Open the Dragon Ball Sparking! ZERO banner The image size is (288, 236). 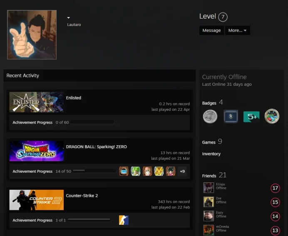pyautogui.click(x=37, y=151)
